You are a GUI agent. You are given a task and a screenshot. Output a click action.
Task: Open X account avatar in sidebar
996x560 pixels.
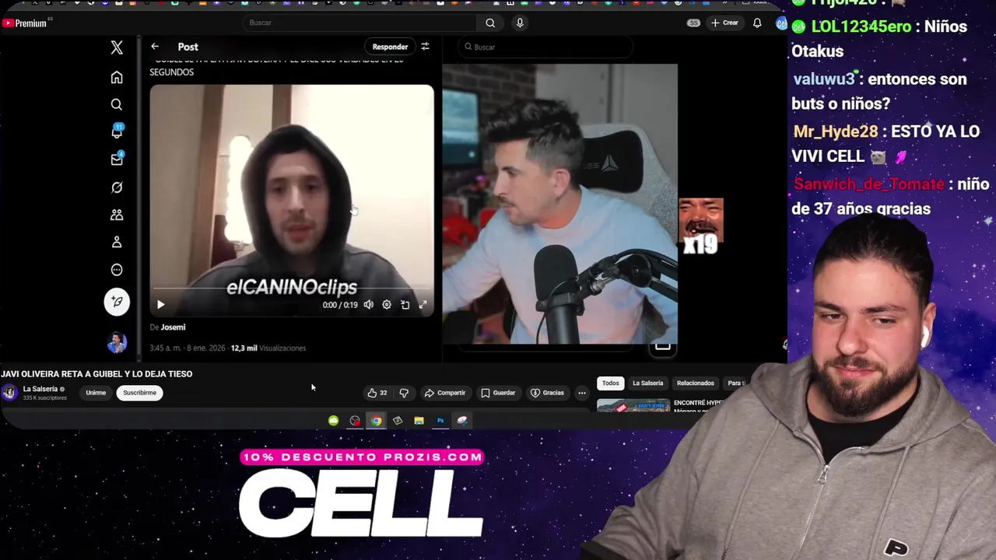(117, 342)
